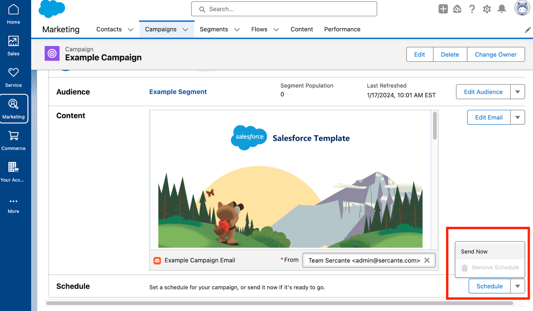Click the Change Owner button
533x311 pixels.
click(496, 55)
